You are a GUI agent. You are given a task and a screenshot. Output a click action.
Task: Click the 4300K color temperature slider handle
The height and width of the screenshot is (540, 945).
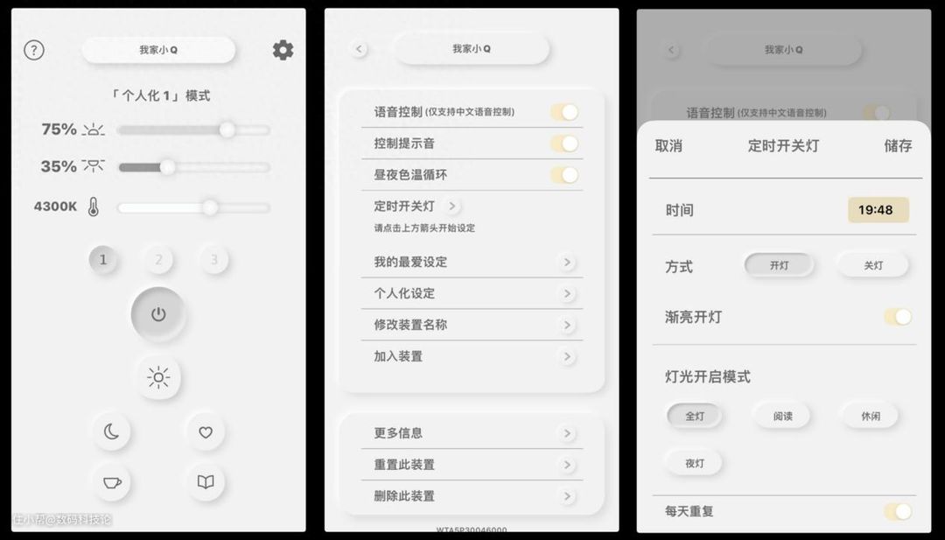pos(210,207)
